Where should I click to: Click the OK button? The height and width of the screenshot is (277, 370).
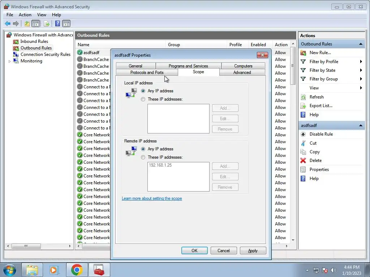click(x=194, y=251)
